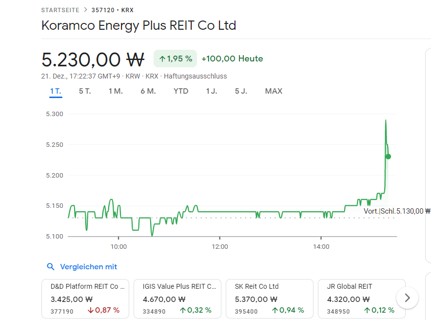Screen dimensions: 431x320
Task: Click the search magnifier icon beside Vergleichen mit
Action: (x=51, y=267)
